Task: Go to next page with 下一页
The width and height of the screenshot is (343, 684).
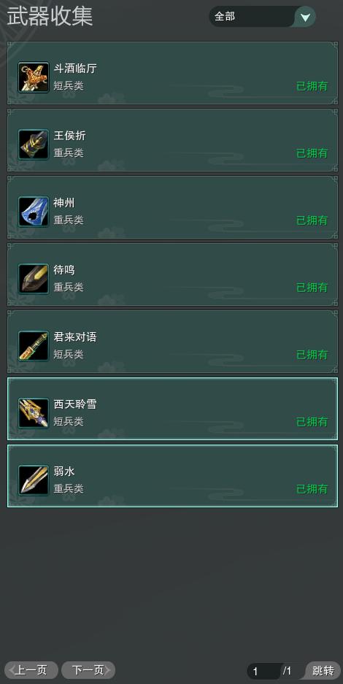Action: tap(88, 670)
